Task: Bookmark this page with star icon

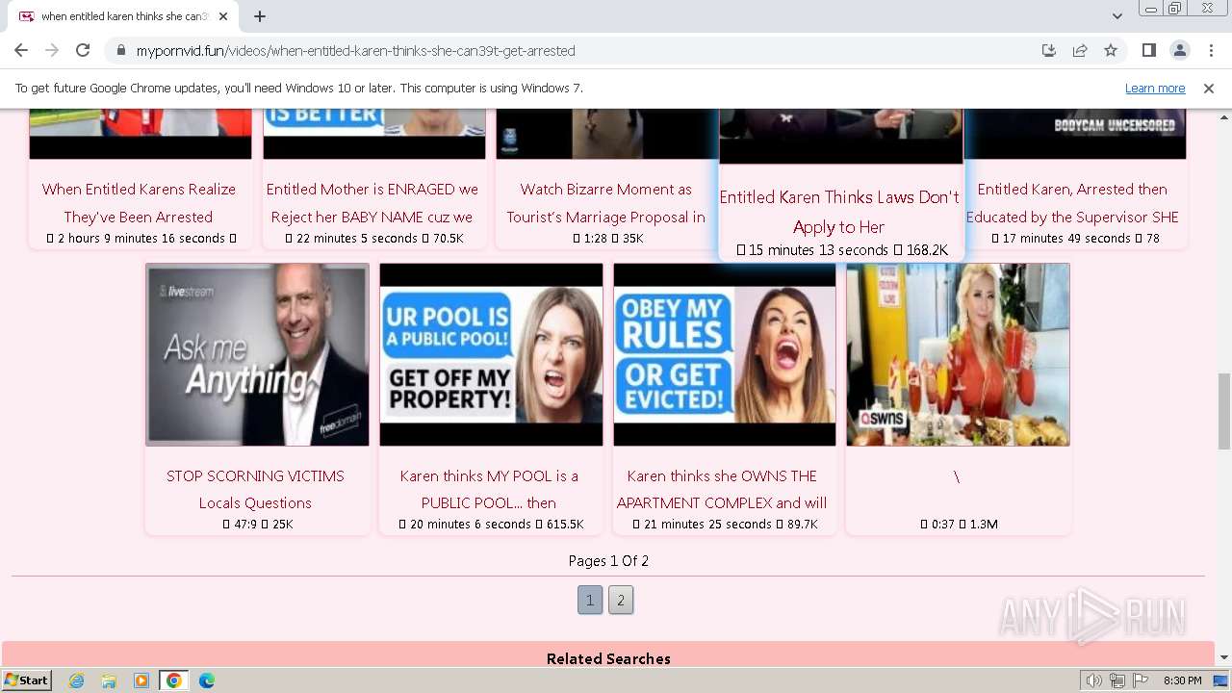Action: 1111,50
